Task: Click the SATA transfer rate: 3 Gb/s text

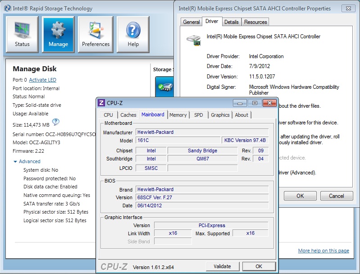Action: tap(52, 204)
